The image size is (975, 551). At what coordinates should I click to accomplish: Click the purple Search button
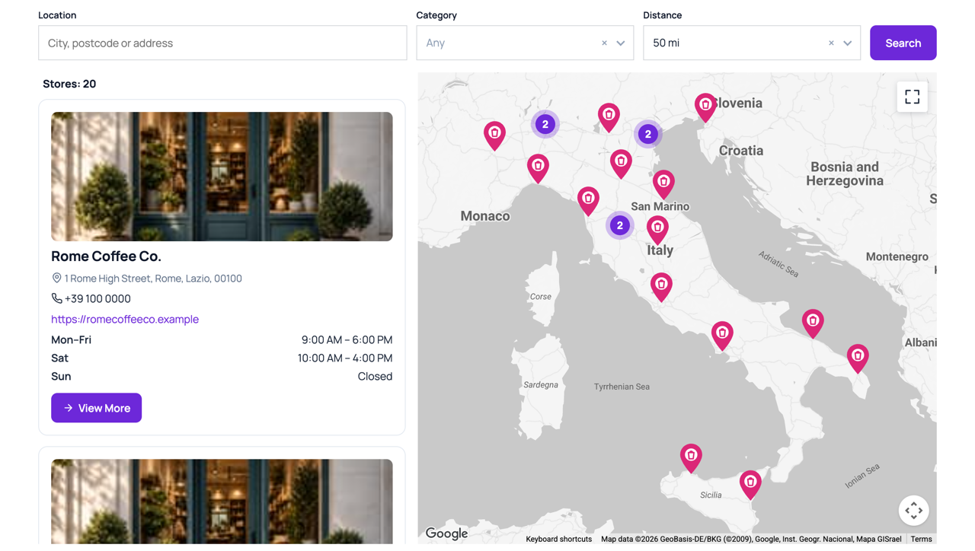tap(903, 43)
